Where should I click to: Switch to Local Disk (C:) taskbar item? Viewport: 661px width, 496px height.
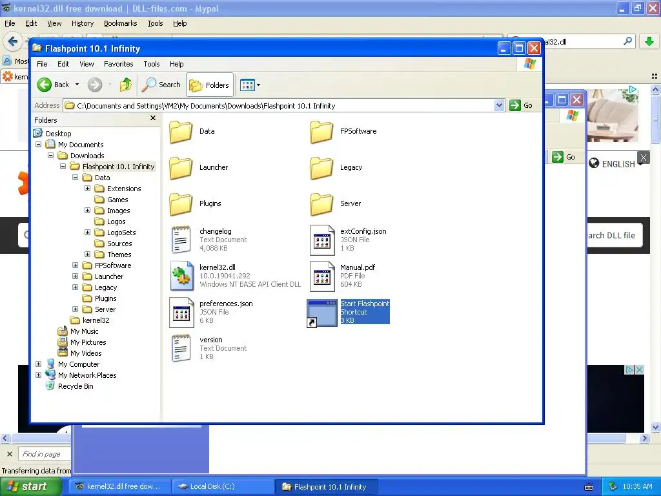pos(223,486)
